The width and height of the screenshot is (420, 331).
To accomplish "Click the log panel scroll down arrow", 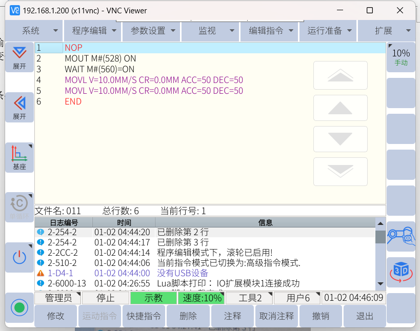I will 380,283.
